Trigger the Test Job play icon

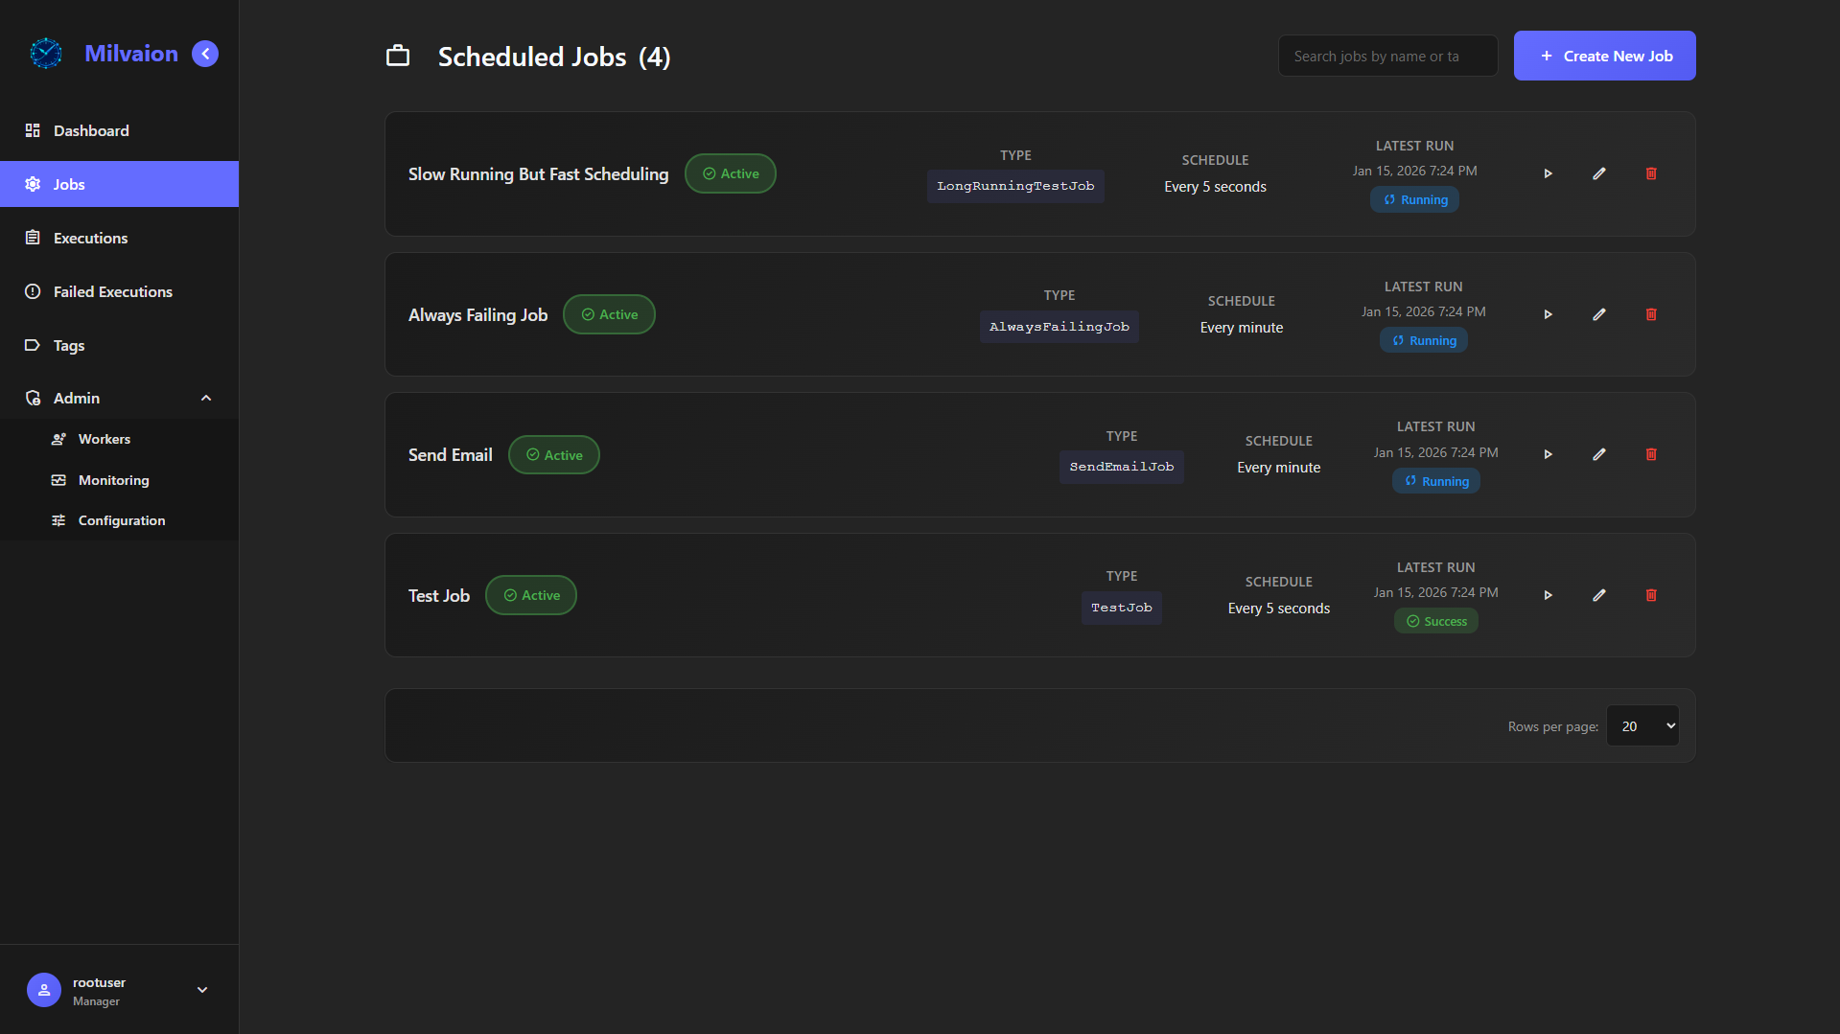(1548, 595)
